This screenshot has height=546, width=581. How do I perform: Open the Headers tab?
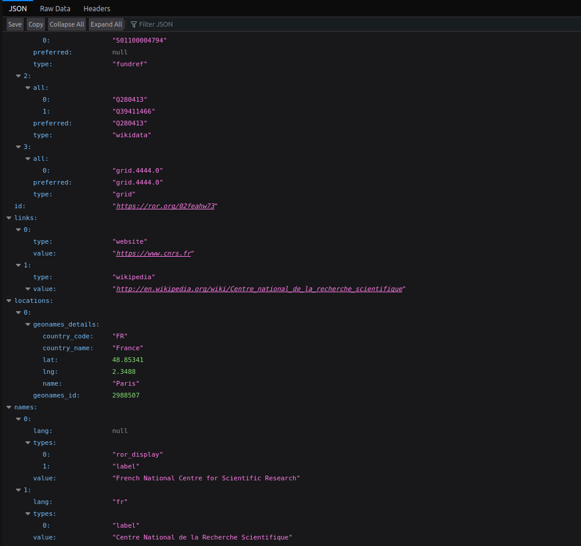[x=97, y=8]
